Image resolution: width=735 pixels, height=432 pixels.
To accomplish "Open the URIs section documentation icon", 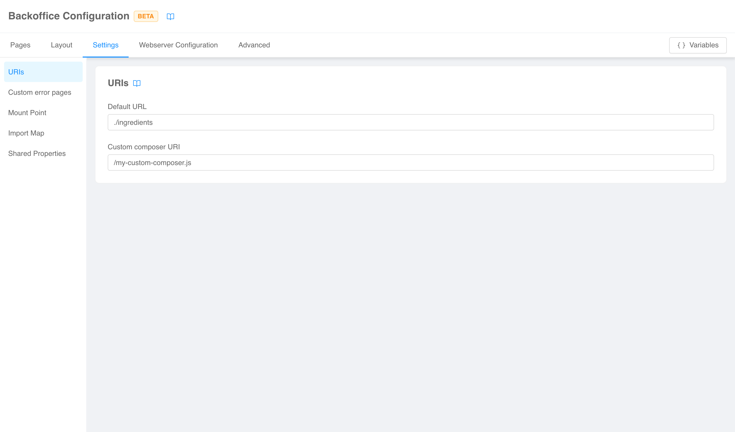I will 137,84.
